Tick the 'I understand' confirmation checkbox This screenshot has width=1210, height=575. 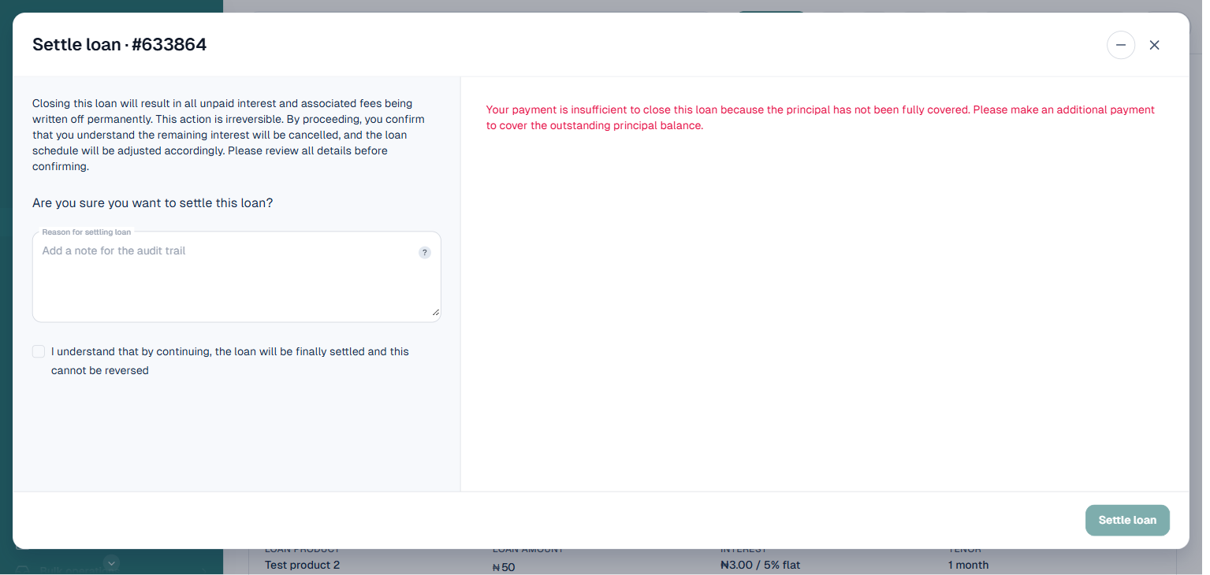pos(39,351)
